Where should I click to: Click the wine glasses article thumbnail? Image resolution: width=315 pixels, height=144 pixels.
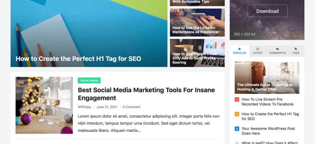[44, 105]
